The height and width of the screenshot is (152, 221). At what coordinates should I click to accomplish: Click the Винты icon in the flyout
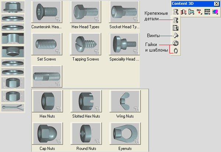click(176, 36)
